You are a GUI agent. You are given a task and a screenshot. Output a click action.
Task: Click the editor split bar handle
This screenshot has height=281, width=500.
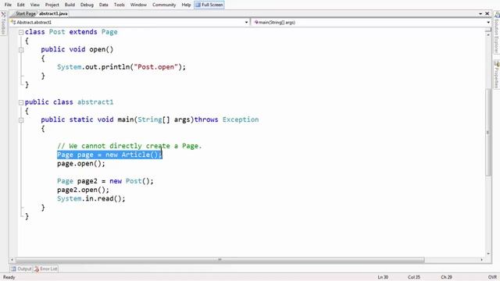pyautogui.click(x=488, y=30)
